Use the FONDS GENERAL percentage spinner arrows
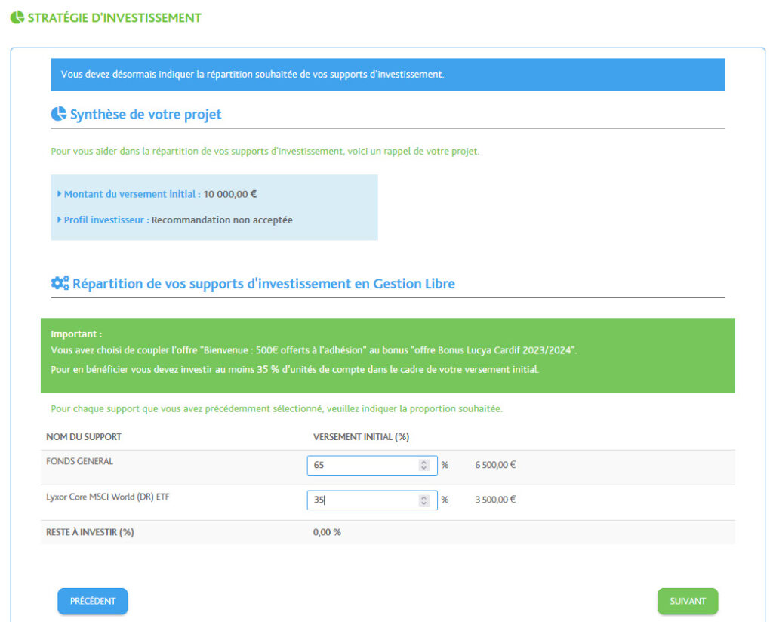The image size is (773, 622). [x=423, y=465]
